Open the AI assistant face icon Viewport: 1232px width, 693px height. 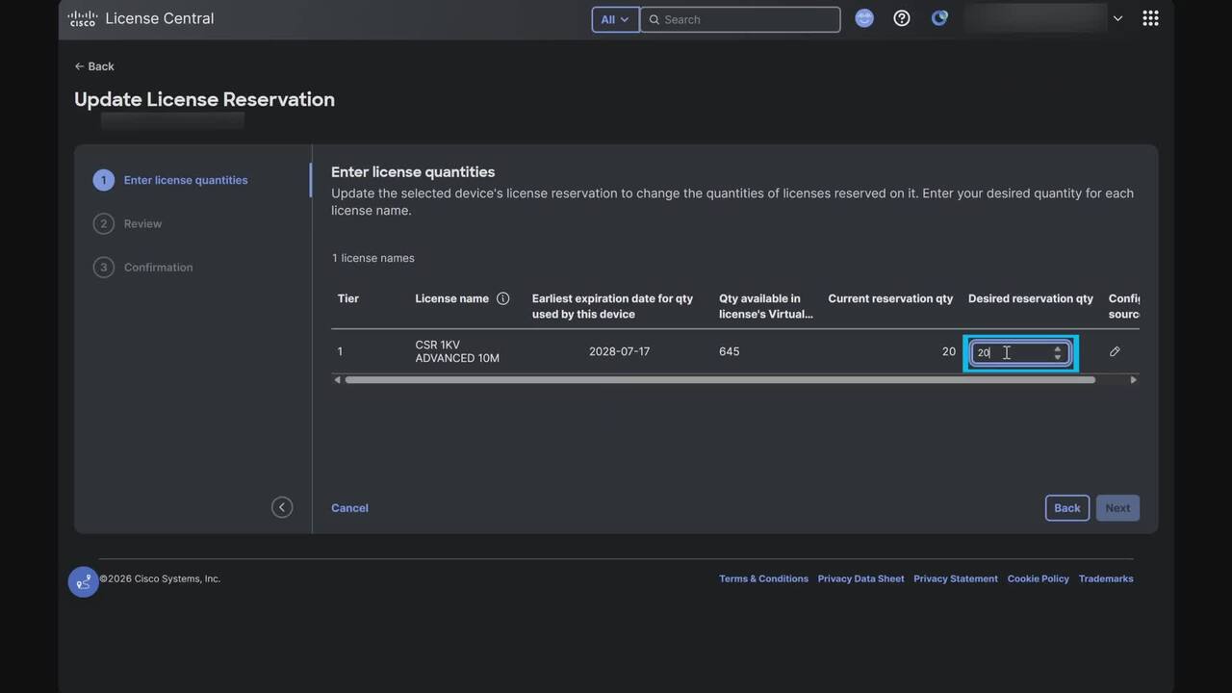(x=864, y=18)
